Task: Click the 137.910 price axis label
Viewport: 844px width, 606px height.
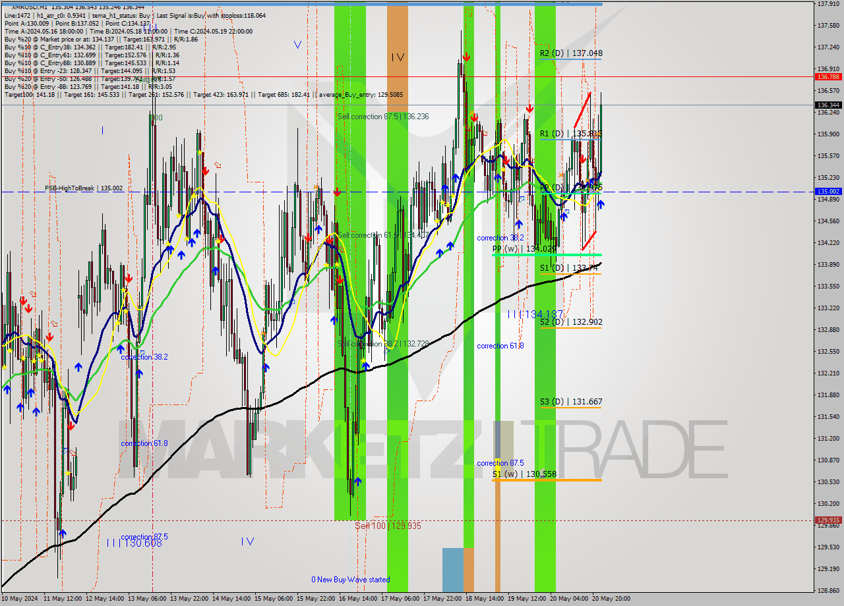Action: pos(828,4)
